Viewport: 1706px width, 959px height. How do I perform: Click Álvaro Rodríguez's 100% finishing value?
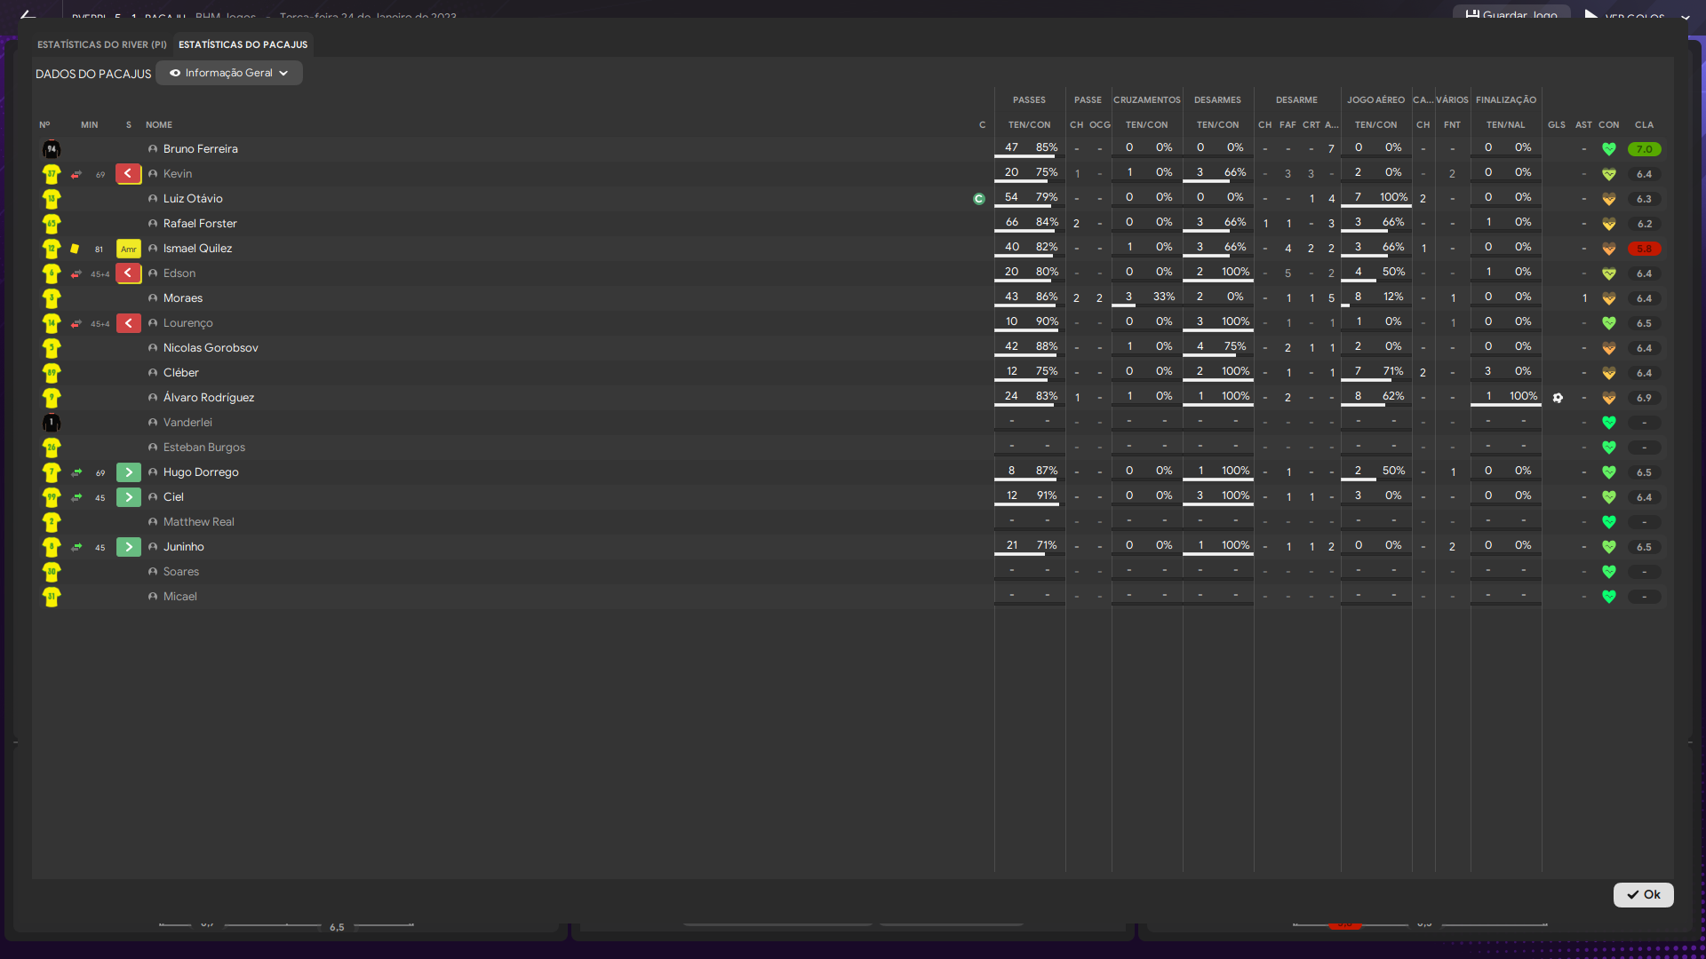[1523, 396]
